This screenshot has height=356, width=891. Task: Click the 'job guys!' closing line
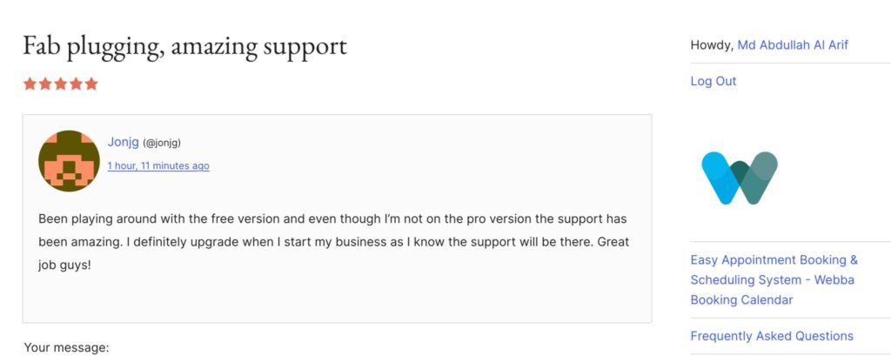coord(64,264)
